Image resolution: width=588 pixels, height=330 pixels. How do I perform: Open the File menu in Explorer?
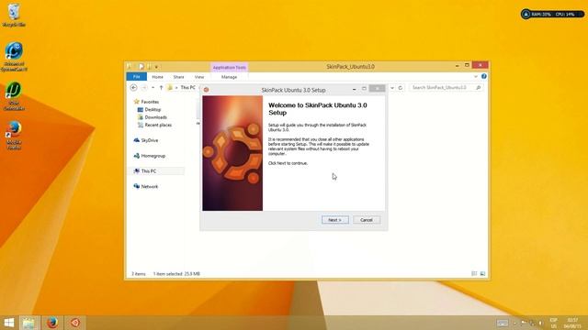(137, 77)
